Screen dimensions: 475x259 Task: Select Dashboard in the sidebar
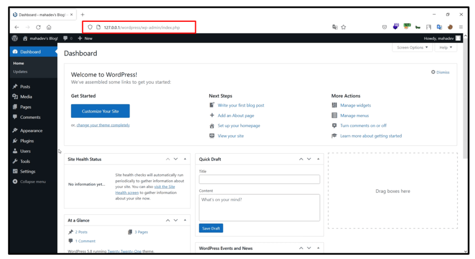[x=33, y=52]
